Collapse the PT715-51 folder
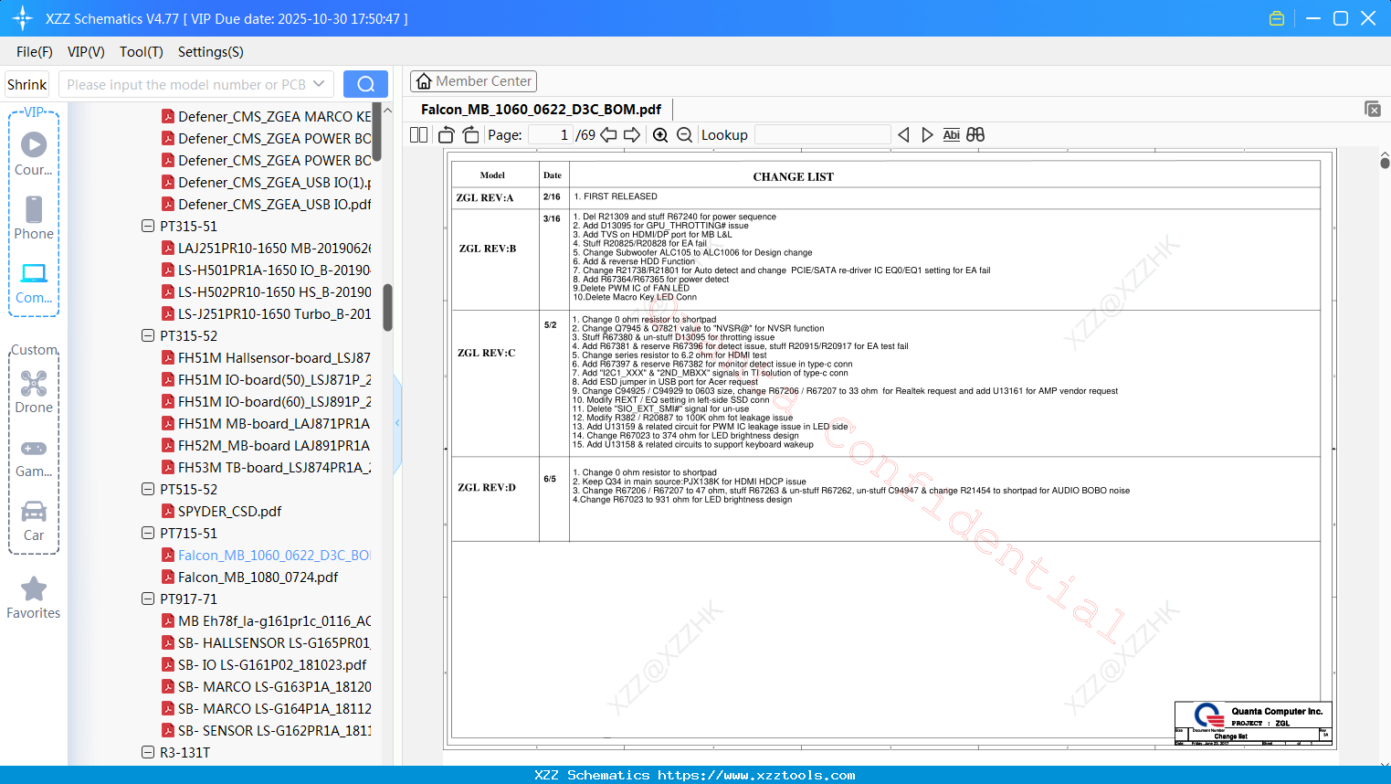This screenshot has height=784, width=1391. (x=148, y=533)
